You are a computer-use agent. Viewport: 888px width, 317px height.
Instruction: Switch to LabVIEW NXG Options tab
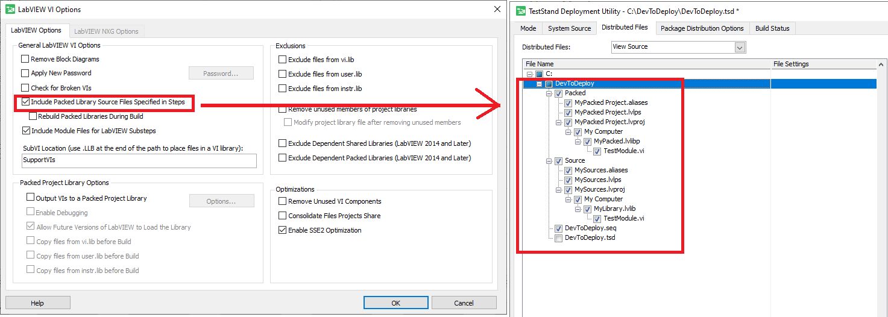(x=105, y=31)
